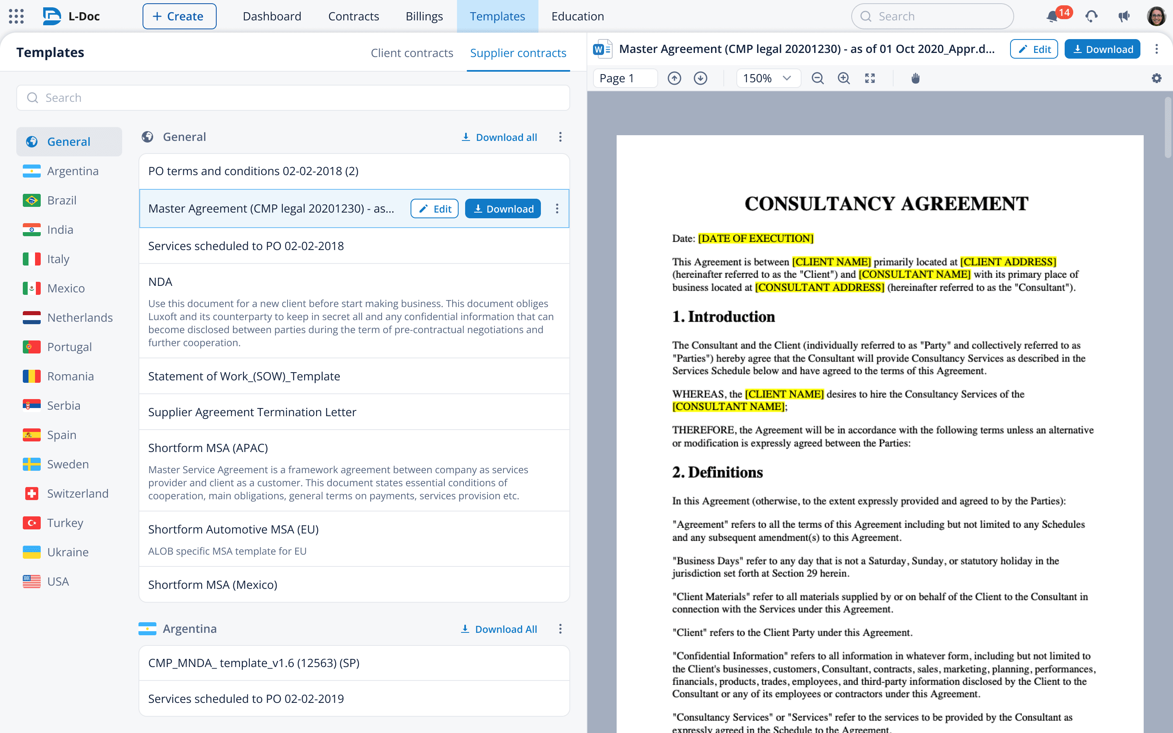1173x733 pixels.
Task: Zoom in the document preview
Action: pos(844,78)
